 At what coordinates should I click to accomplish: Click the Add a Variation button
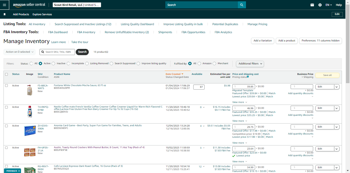[x=263, y=41]
